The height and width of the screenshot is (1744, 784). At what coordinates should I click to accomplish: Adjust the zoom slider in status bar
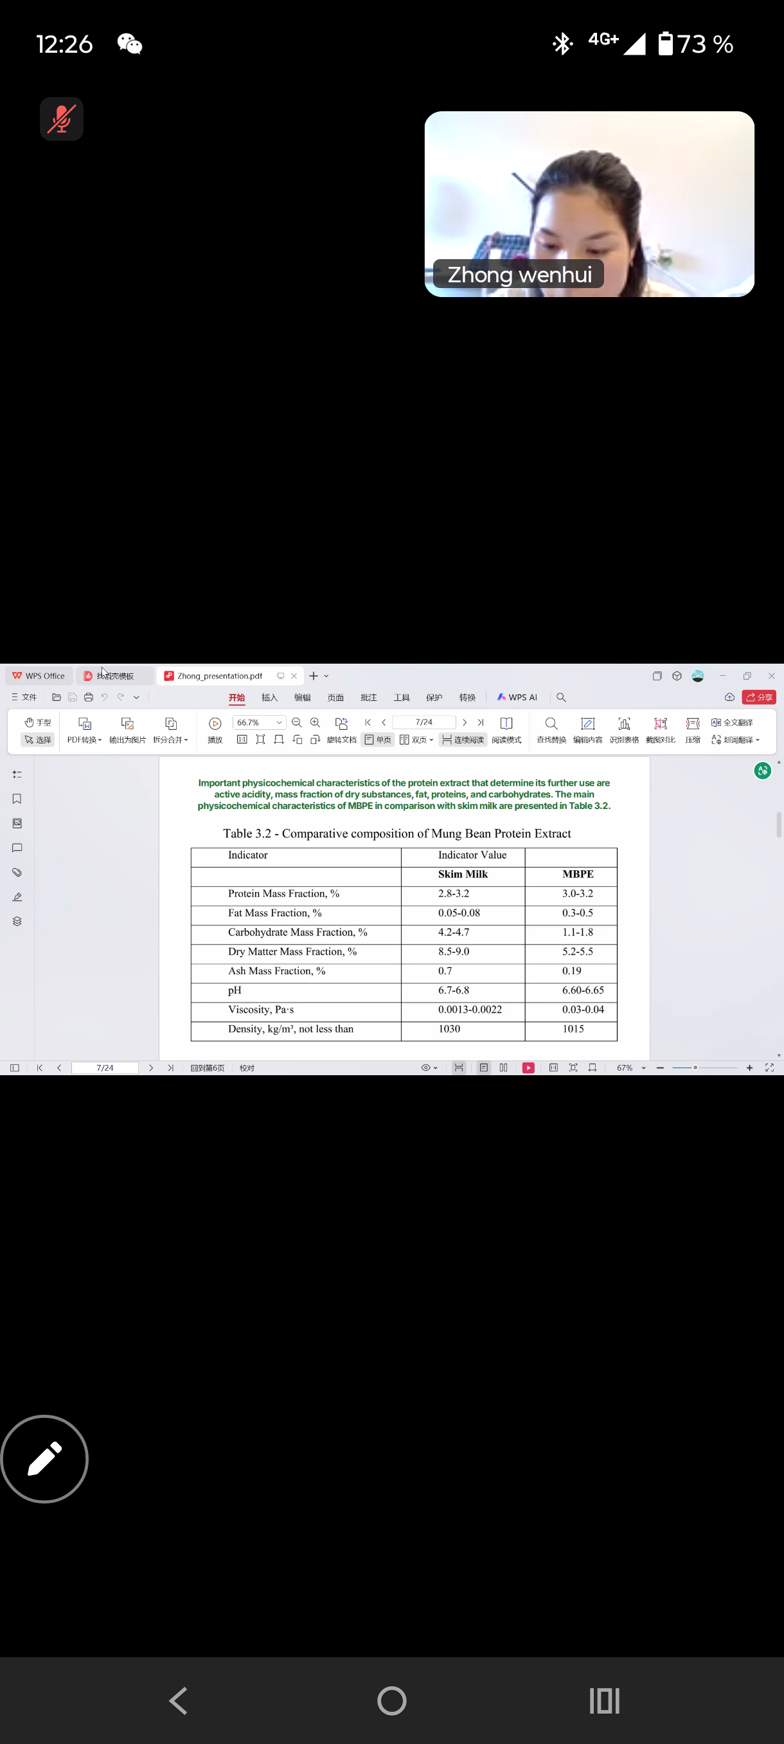click(x=695, y=1067)
